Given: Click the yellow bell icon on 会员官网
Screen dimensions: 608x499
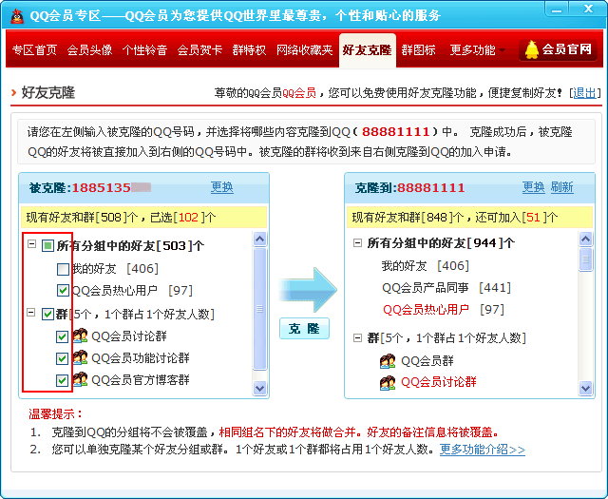Looking at the screenshot, I should tap(532, 49).
